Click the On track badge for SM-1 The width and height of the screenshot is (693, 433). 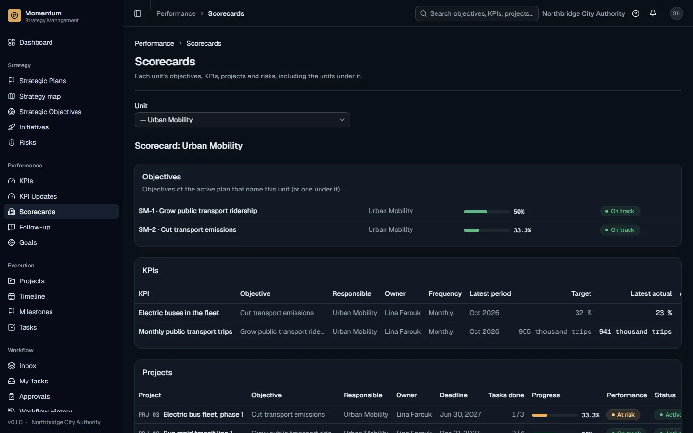coord(620,211)
